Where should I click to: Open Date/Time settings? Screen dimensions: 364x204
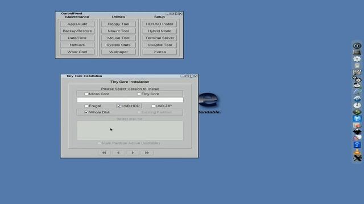[77, 38]
